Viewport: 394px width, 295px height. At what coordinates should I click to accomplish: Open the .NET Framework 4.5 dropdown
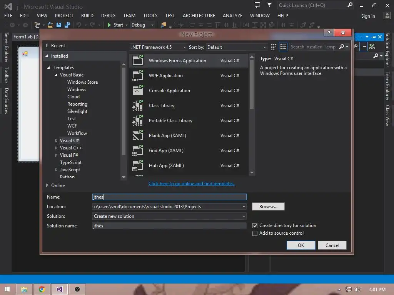pos(158,47)
